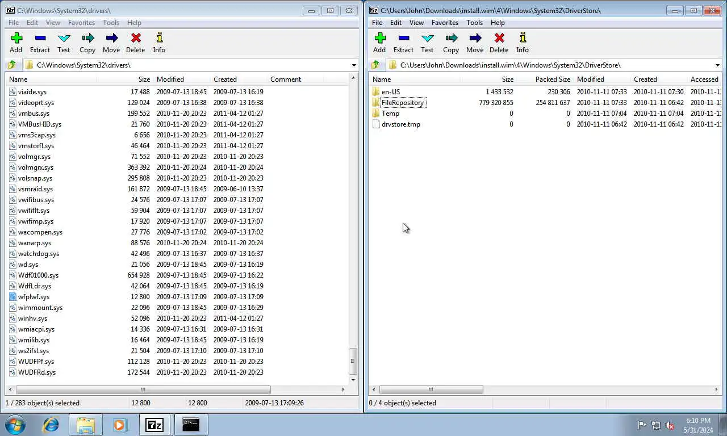Click Test icon in drivers window
Viewport: 727px width, 436px height.
64,38
